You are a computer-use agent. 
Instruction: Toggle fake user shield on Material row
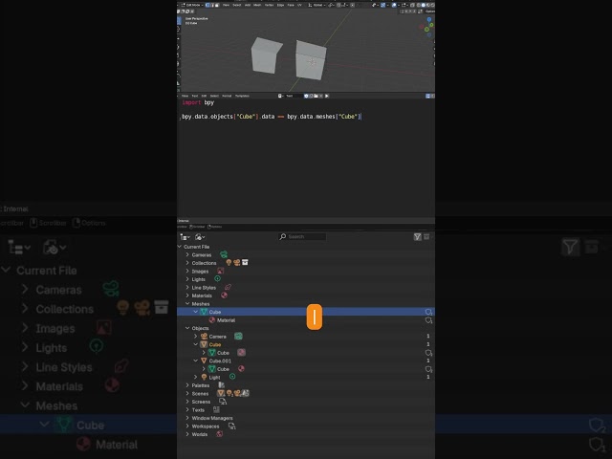(x=428, y=320)
